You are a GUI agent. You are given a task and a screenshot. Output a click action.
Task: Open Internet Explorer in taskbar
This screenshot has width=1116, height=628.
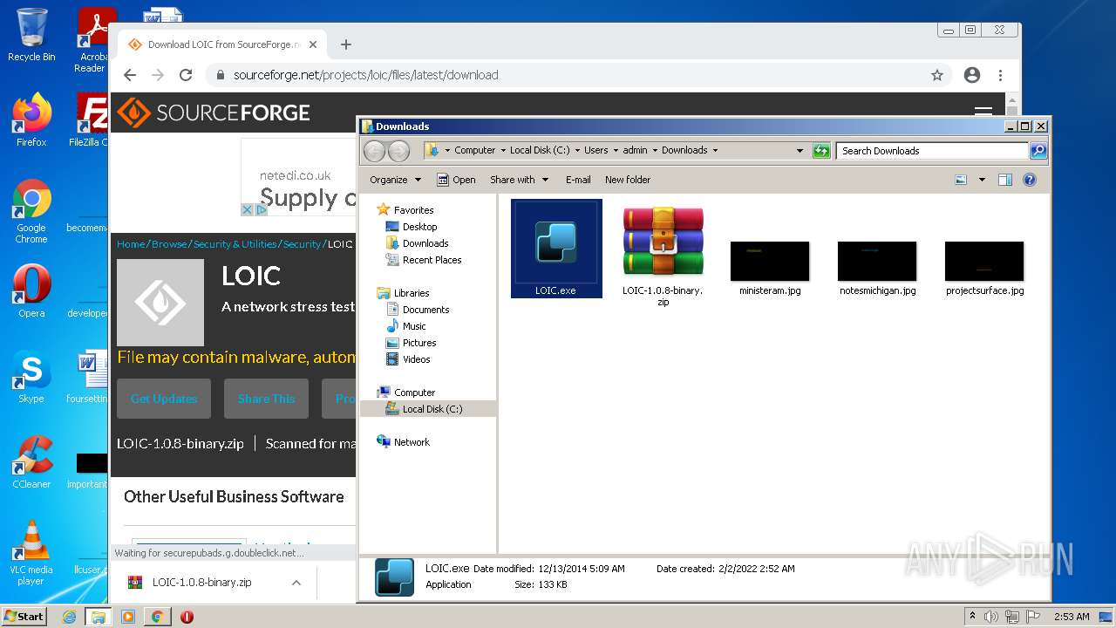click(69, 617)
